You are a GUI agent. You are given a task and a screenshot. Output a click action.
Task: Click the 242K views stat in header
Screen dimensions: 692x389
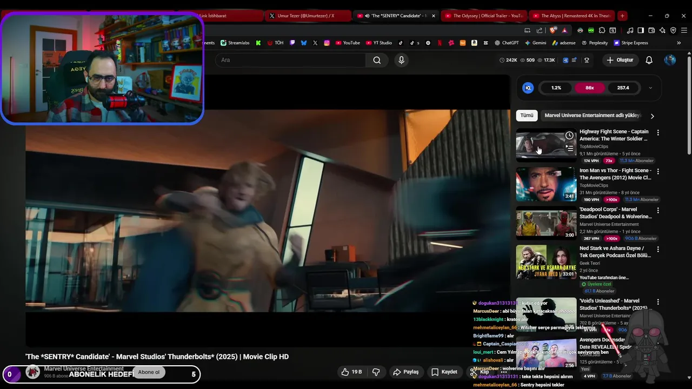pos(508,60)
